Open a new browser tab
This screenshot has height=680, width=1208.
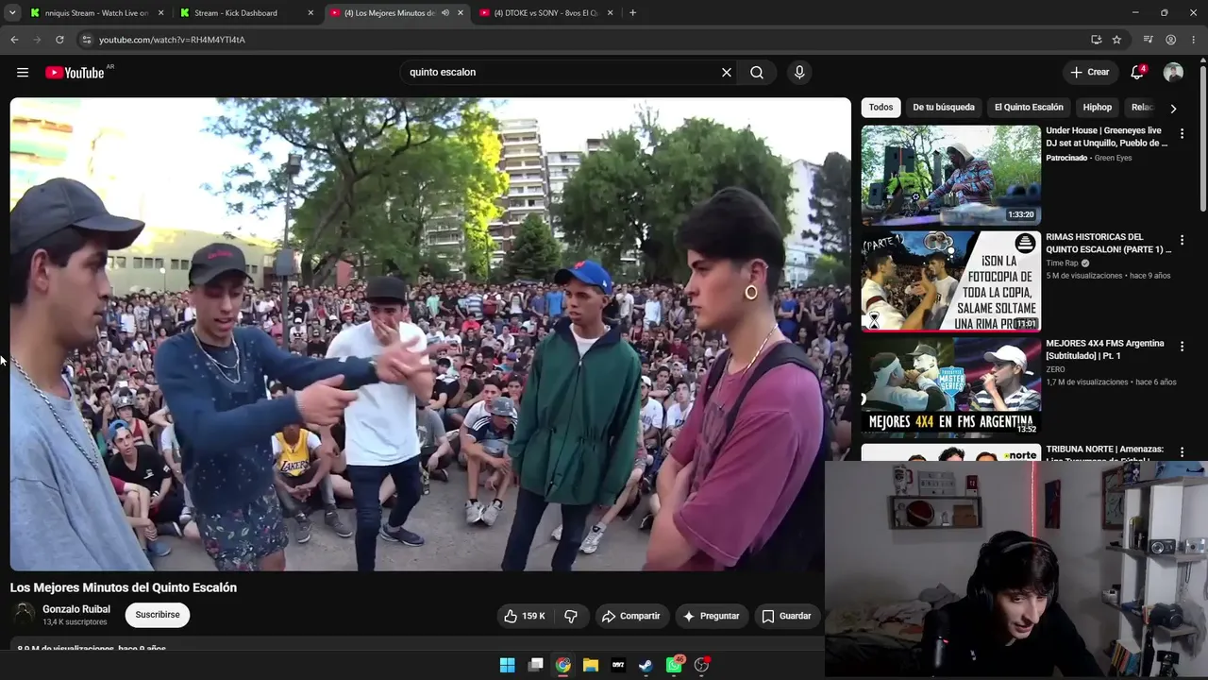click(x=632, y=13)
